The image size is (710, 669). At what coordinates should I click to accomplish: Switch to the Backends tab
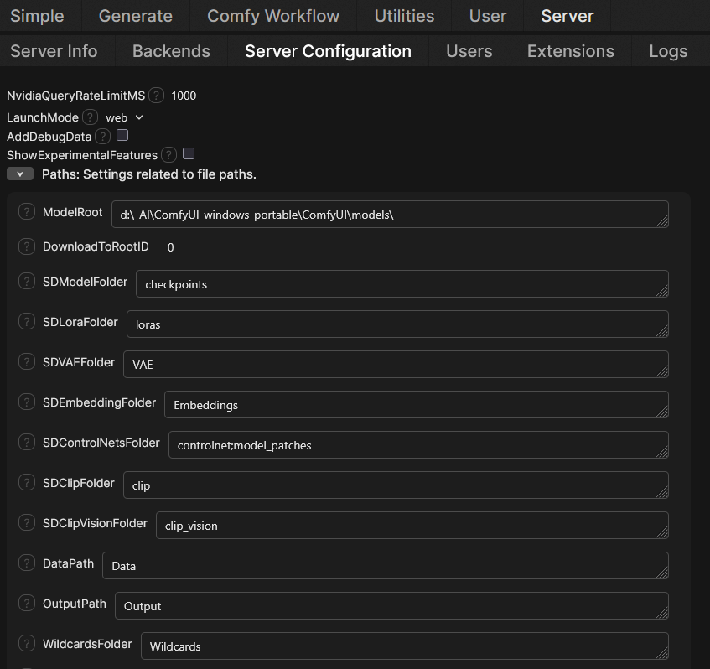(x=171, y=51)
